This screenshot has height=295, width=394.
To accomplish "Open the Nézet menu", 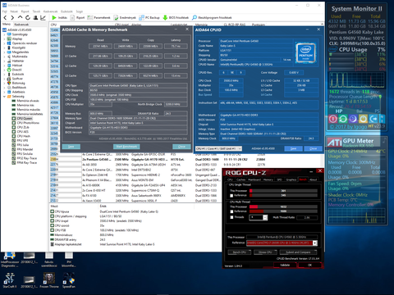I will pyautogui.click(x=14, y=11).
